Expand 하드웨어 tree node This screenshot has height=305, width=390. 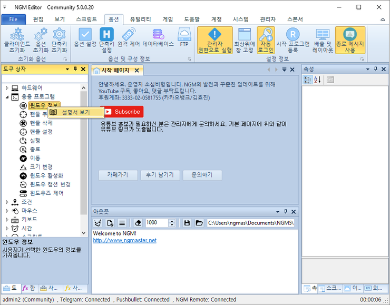click(7, 88)
